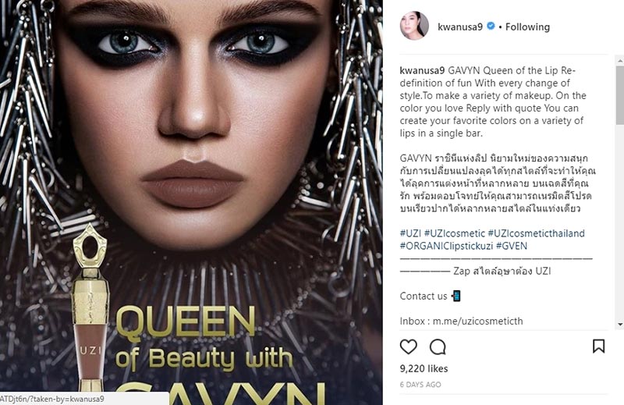Open the kwanusa9 username in header
The height and width of the screenshot is (405, 624).
460,27
